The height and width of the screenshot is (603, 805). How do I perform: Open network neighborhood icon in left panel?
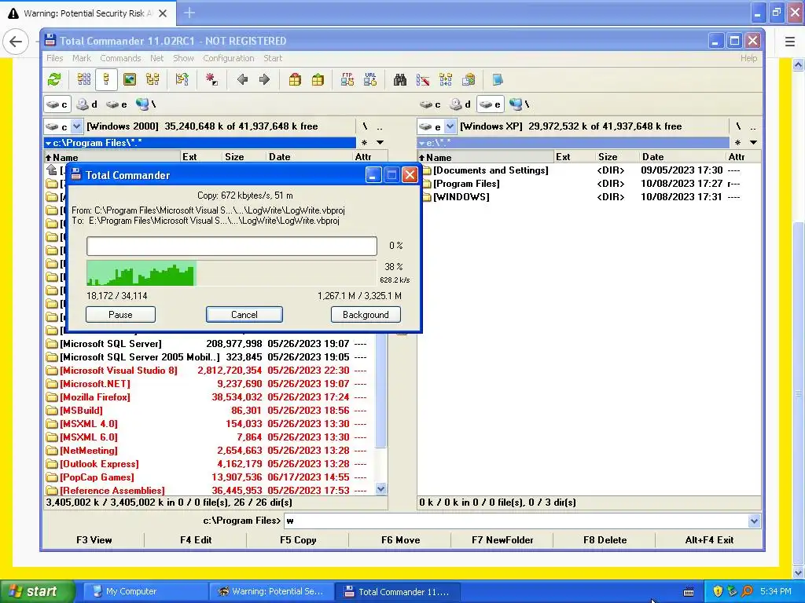[x=145, y=104]
